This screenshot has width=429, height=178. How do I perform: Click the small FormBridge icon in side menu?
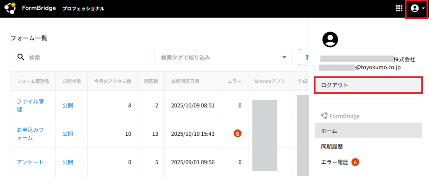(324, 116)
